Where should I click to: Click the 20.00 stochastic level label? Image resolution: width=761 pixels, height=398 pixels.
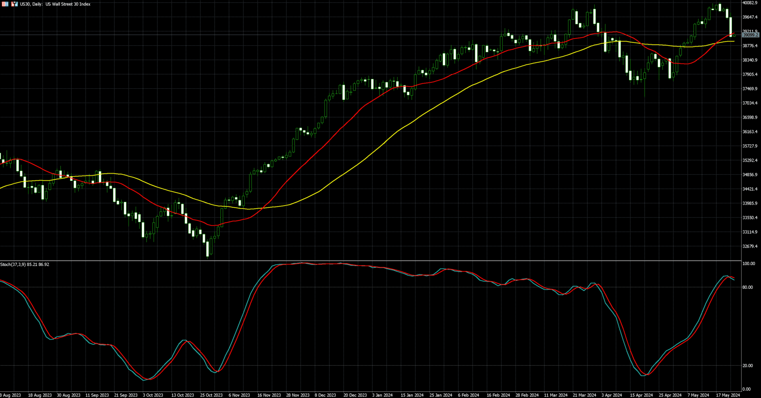(747, 366)
